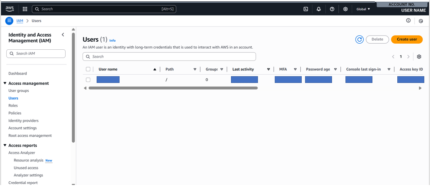Open the Global region dropdown
Screen dimensions: 430x186
pyautogui.click(x=363, y=9)
